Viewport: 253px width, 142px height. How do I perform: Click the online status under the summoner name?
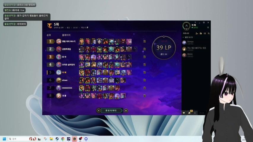pos(195,28)
